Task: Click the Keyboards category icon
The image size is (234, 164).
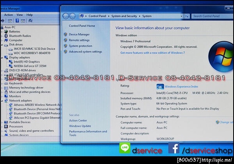Action: click(6, 84)
